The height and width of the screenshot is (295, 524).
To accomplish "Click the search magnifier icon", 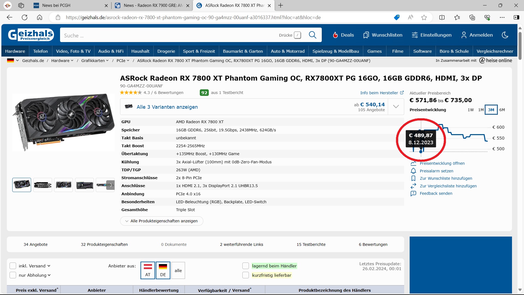I will point(312,35).
